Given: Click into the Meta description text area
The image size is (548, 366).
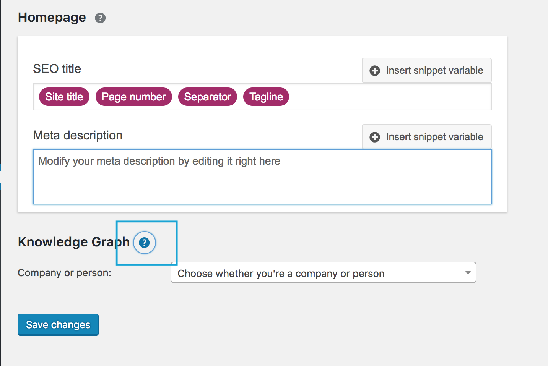Looking at the screenshot, I should tap(262, 177).
